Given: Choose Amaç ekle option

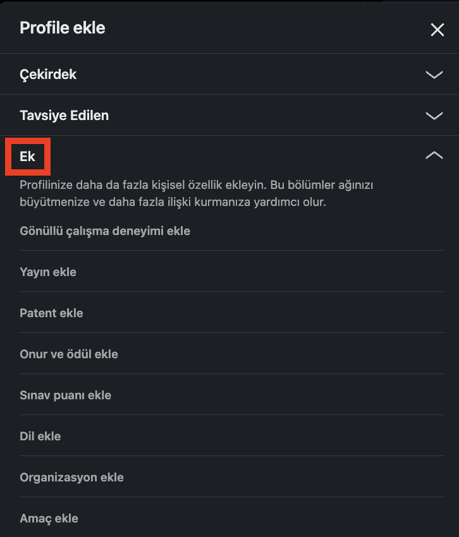Looking at the screenshot, I should 49,519.
